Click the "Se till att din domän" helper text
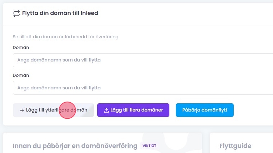 65,36
